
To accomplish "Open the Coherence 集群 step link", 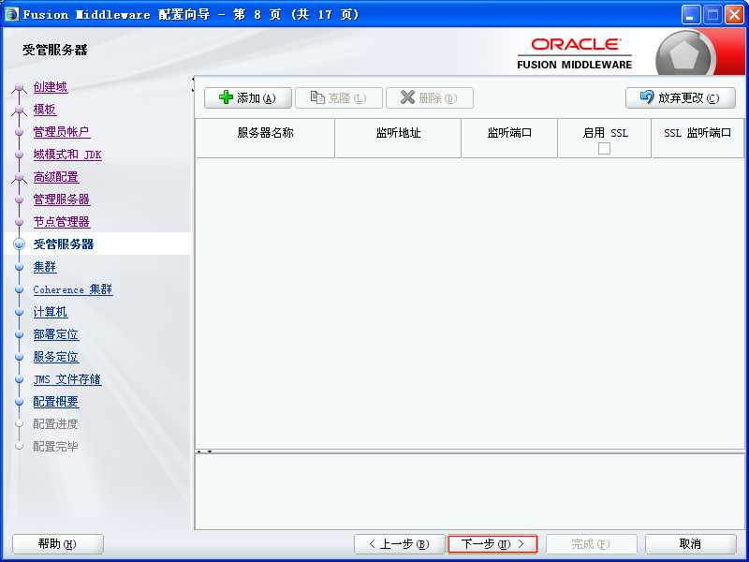I will click(73, 289).
